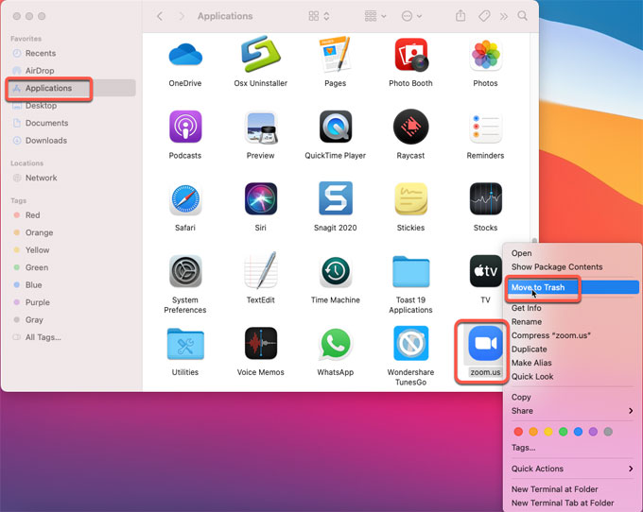
Task: Choose Duplicate in context menu
Action: point(529,349)
